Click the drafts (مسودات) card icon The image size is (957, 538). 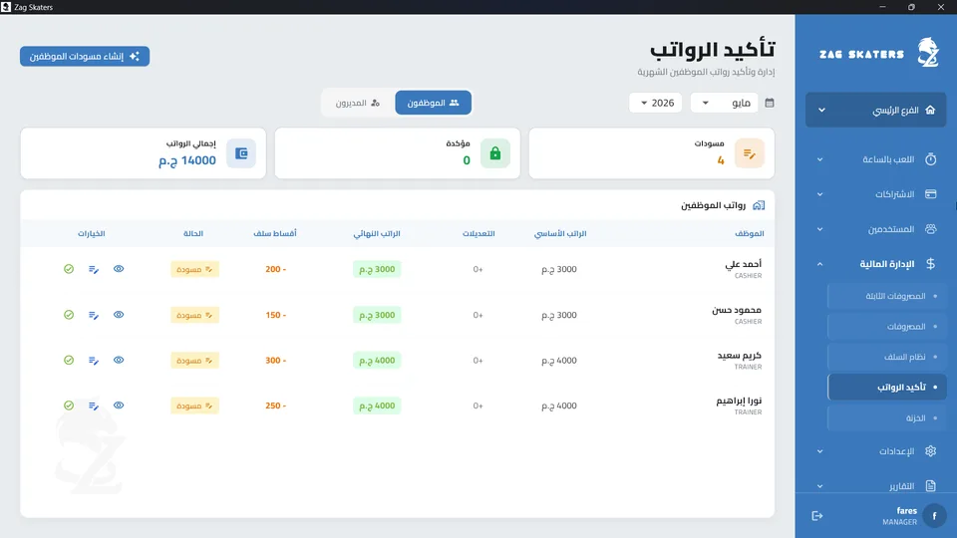coord(750,153)
